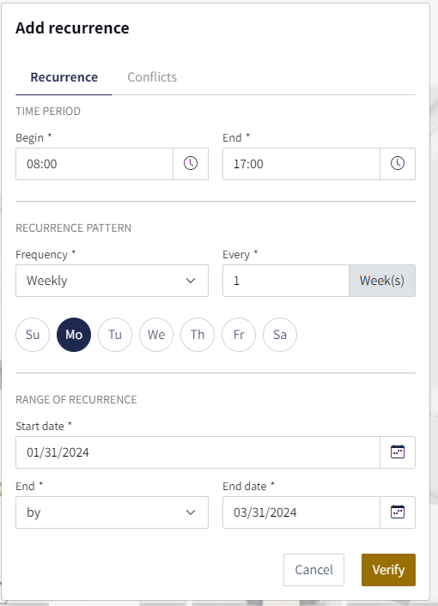Switch to the Conflicts tab
The image size is (438, 606).
(x=152, y=77)
